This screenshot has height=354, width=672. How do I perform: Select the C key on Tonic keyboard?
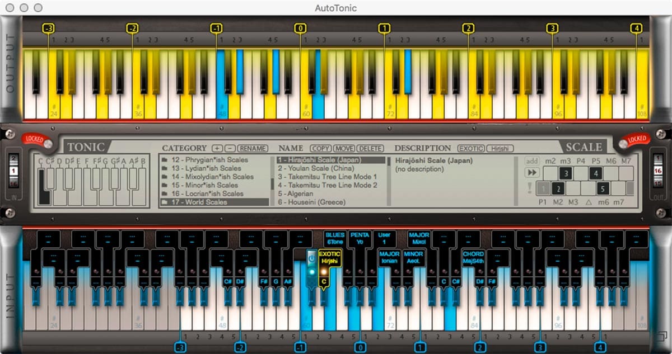pos(43,187)
